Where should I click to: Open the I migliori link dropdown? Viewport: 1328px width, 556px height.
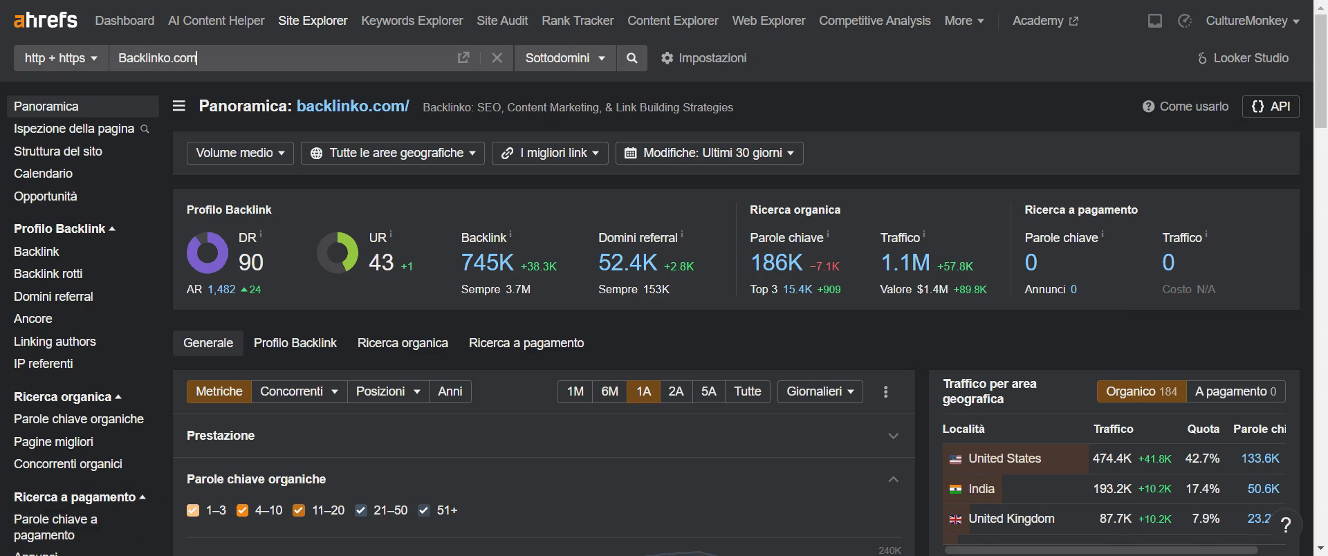click(x=550, y=153)
